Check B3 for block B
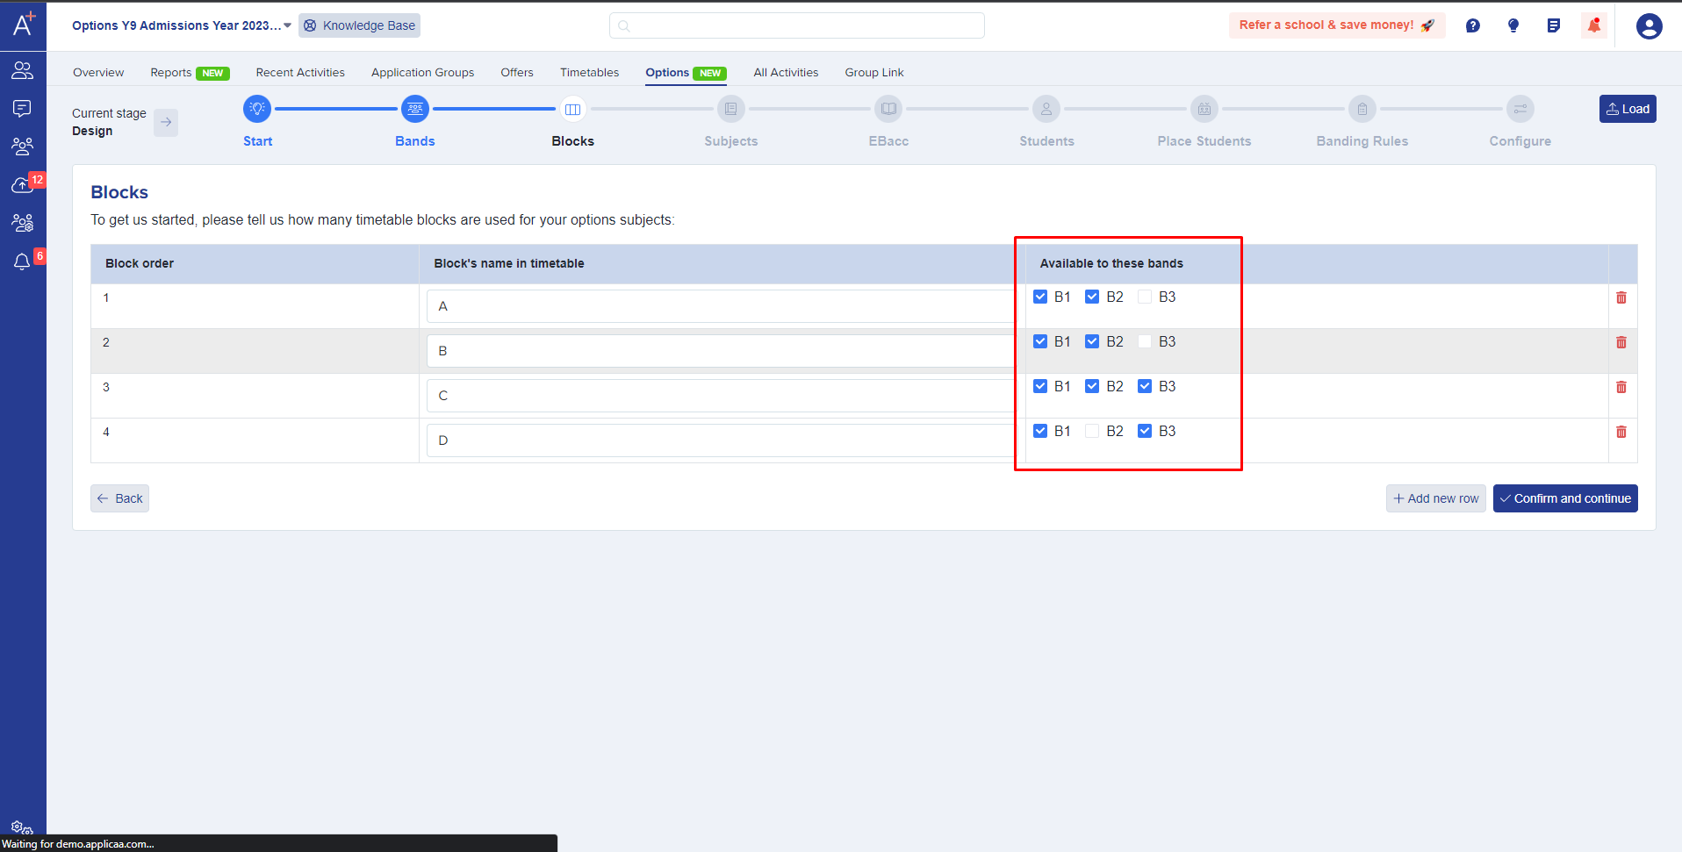The image size is (1682, 852). pyautogui.click(x=1145, y=341)
